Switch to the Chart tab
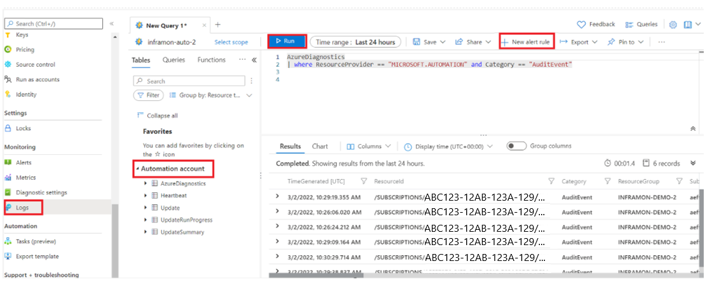This screenshot has height=287, width=712. 320,146
